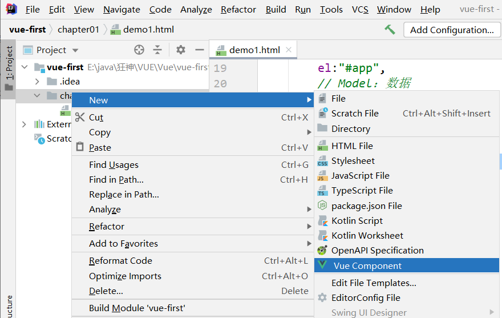The height and width of the screenshot is (318, 502).
Task: Select Kotlin Script option
Action: click(357, 220)
